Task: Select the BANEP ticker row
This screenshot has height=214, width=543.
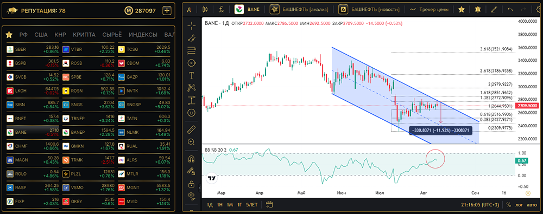Action: 89,132
